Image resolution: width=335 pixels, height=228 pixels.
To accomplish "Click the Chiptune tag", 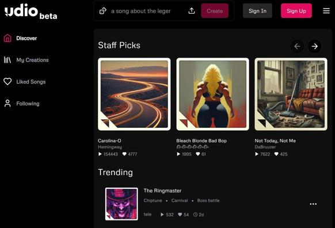I will tap(153, 200).
